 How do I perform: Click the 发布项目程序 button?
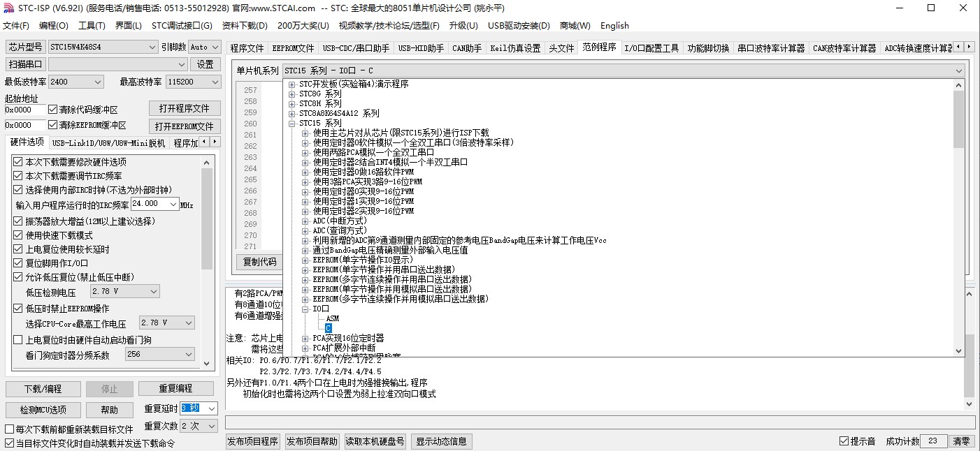click(253, 441)
